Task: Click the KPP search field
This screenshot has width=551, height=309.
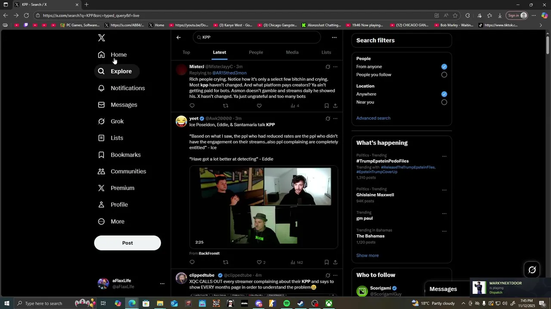Action: [257, 37]
